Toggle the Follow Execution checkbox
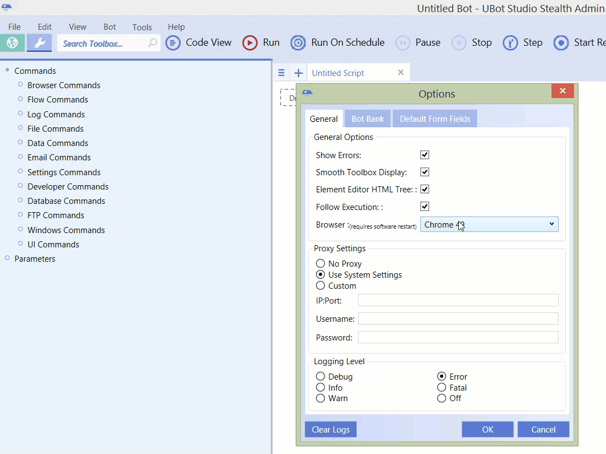 coord(425,206)
